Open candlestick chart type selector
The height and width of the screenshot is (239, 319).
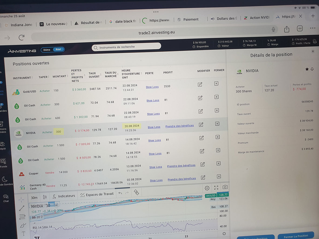pos(45,197)
